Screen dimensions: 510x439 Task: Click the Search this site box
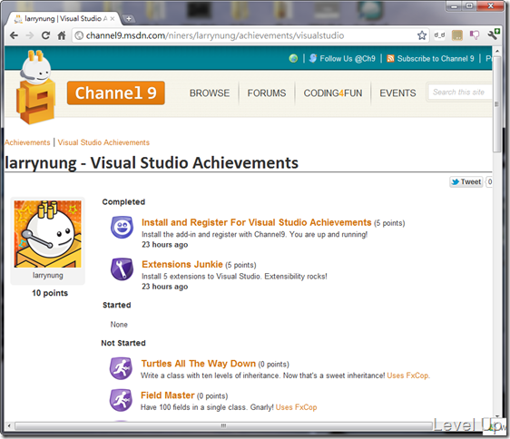click(460, 93)
